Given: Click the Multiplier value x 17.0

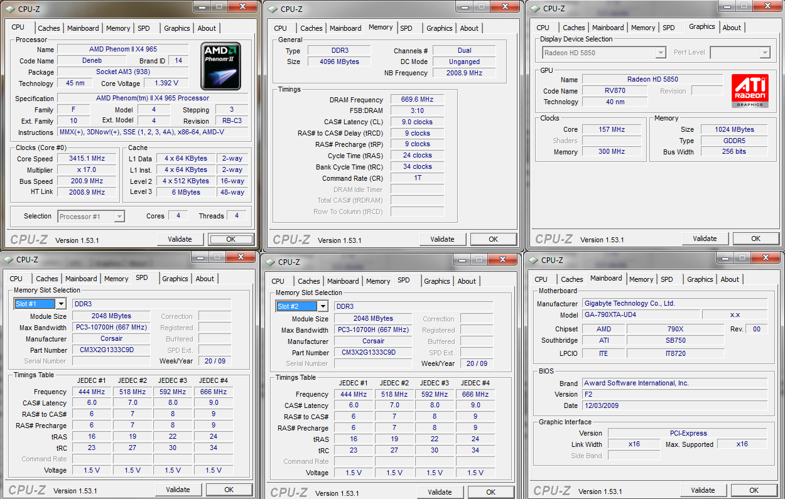Looking at the screenshot, I should click(87, 170).
